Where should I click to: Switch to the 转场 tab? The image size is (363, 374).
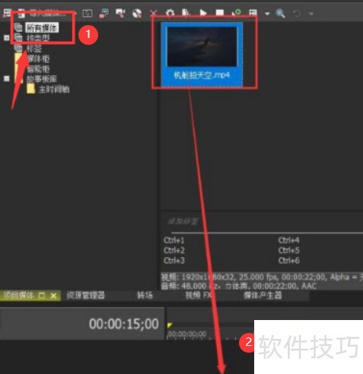pos(145,296)
